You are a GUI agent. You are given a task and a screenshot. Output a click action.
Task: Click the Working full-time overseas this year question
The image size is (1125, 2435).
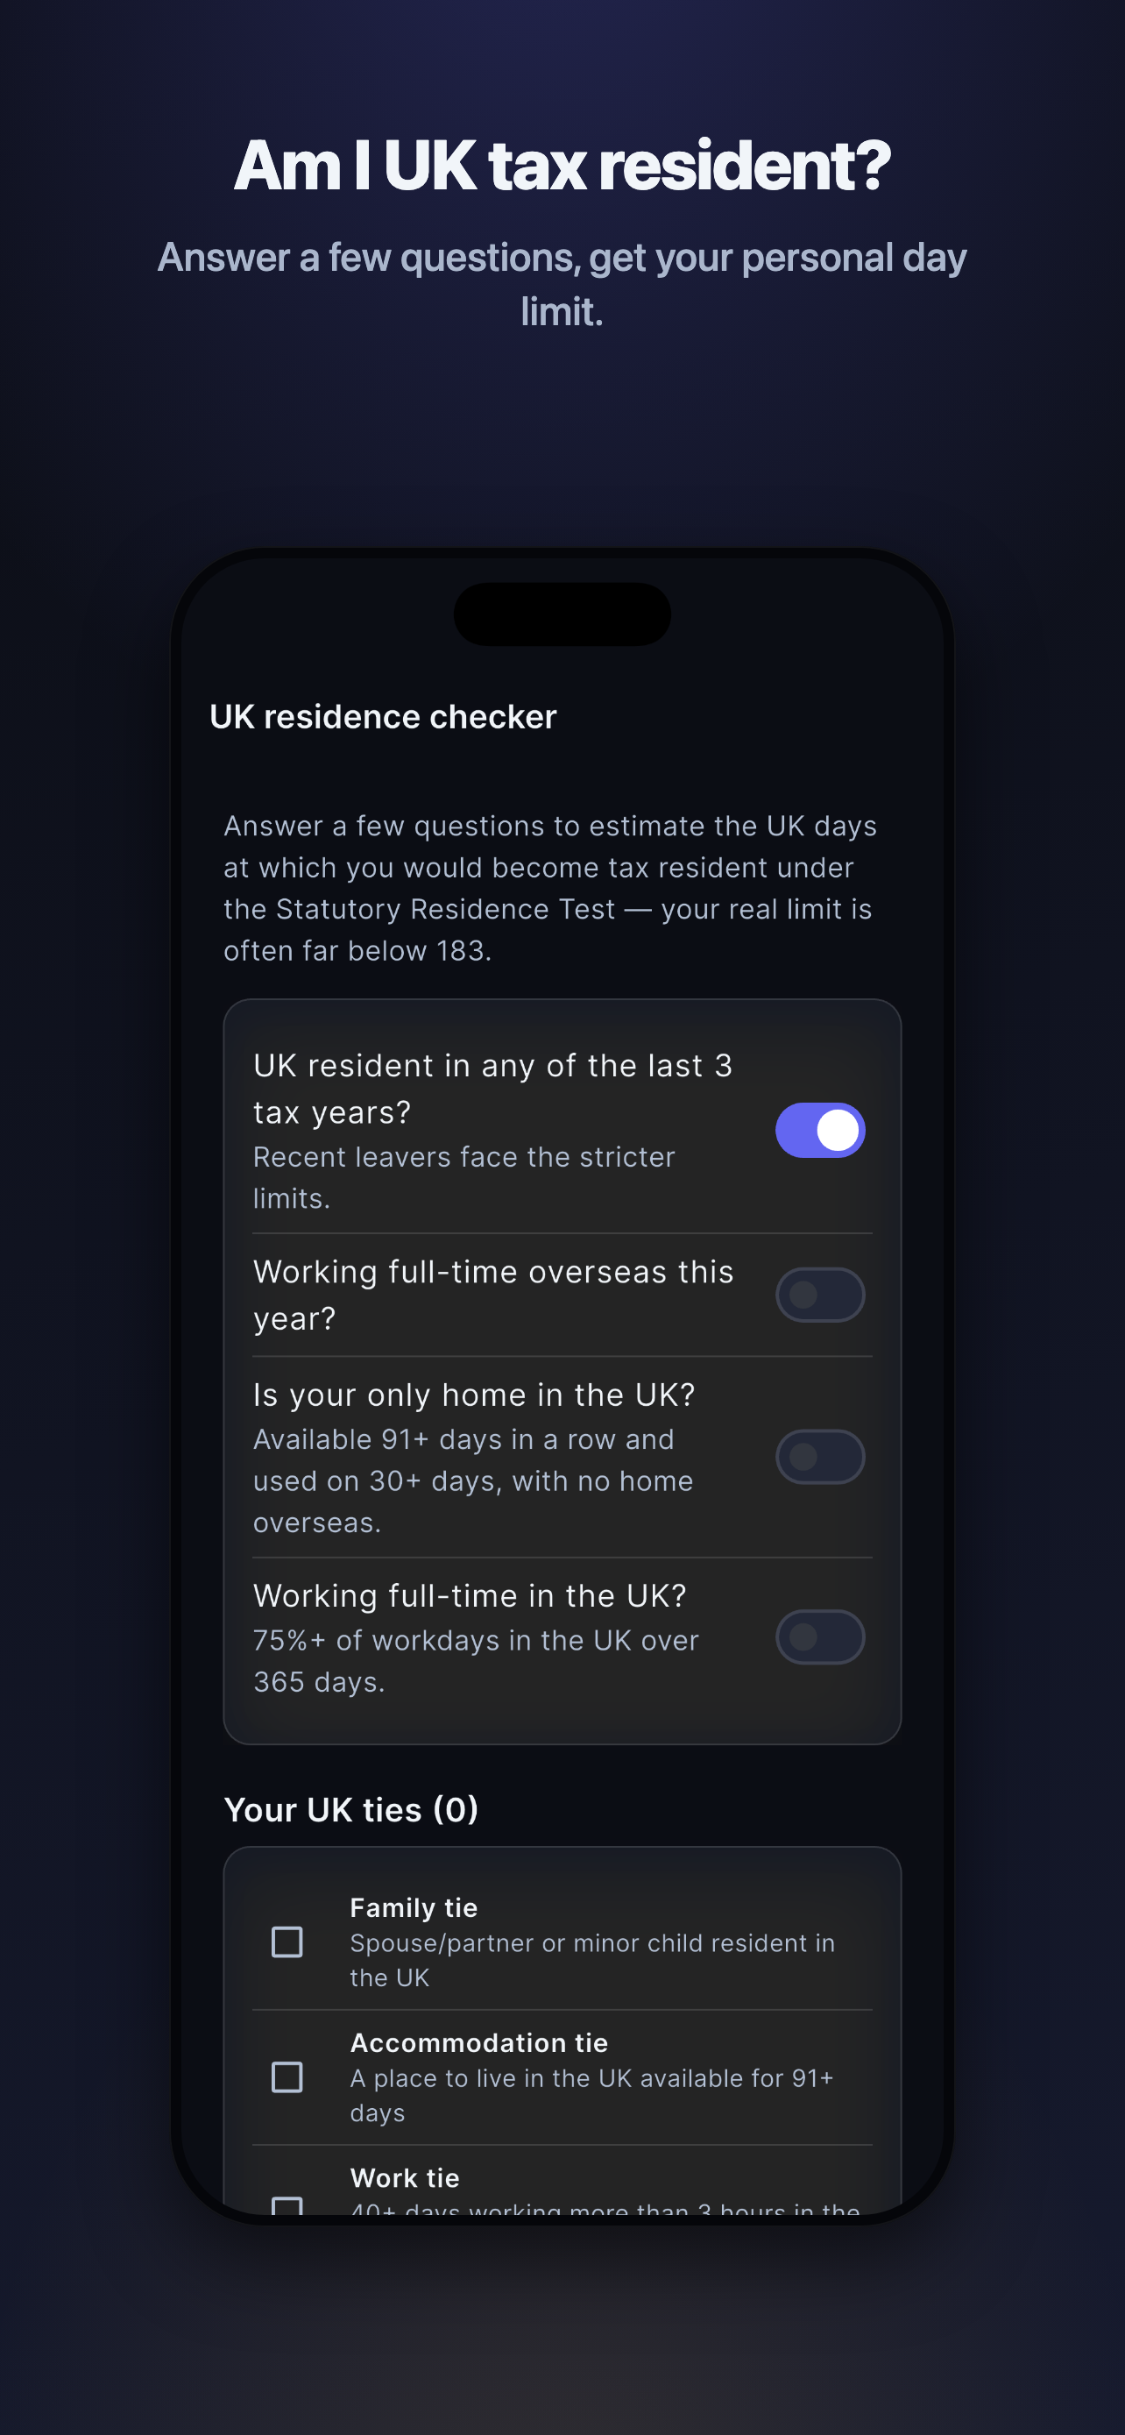(x=493, y=1295)
